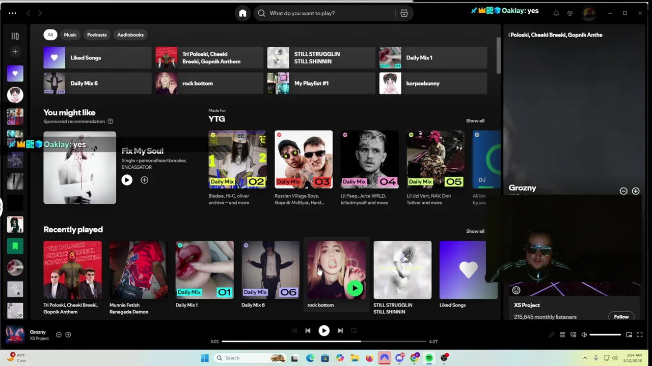Go forward with the right arrow

click(x=40, y=13)
